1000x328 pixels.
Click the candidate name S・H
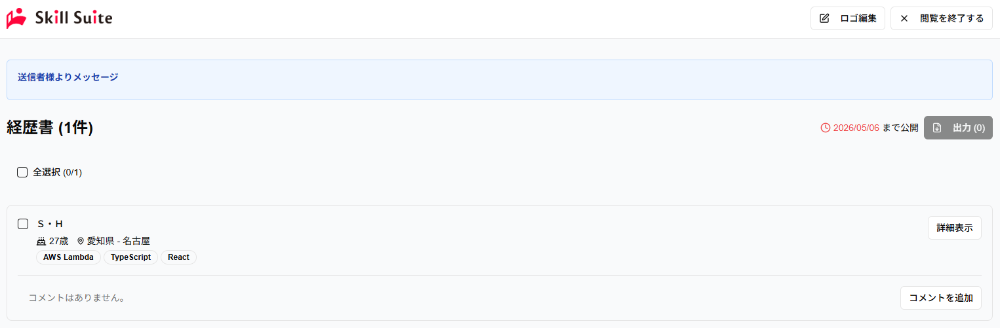pos(50,224)
